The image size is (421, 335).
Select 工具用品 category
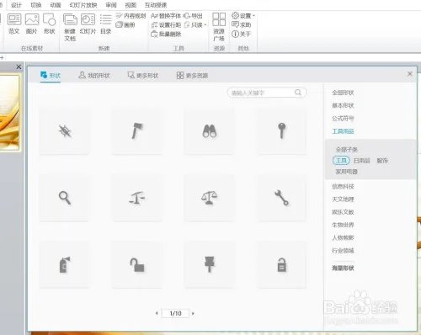(x=343, y=131)
